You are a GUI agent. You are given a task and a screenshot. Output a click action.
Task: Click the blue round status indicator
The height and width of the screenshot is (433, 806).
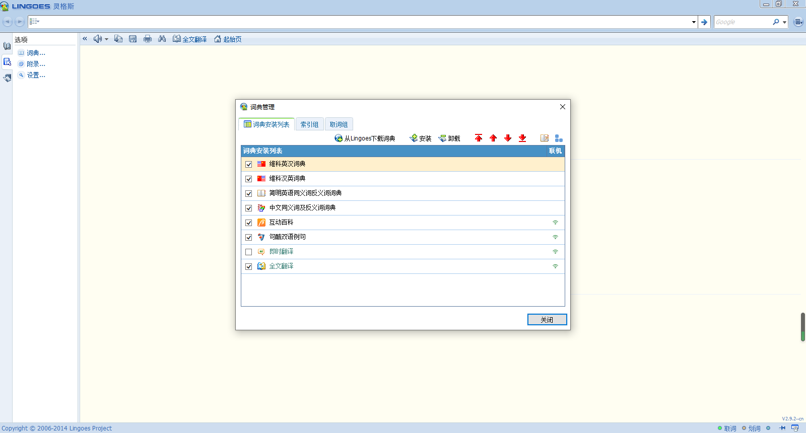point(768,428)
